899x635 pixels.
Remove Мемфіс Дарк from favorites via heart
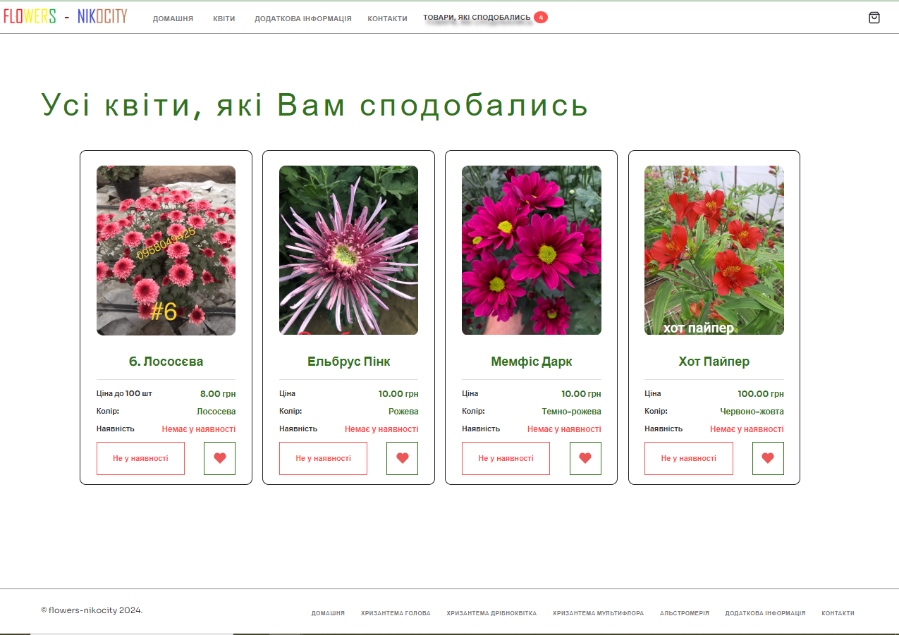tap(585, 458)
